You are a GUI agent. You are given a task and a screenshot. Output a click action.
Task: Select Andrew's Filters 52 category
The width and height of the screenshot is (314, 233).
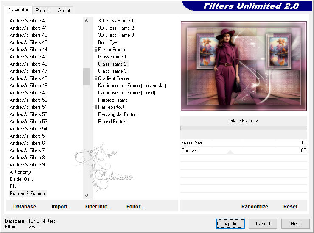pyautogui.click(x=28, y=114)
